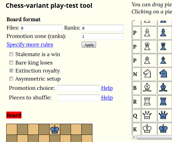172x142 pixels.
Task: Pick the blue rook from piece table
Action: click(x=163, y=101)
